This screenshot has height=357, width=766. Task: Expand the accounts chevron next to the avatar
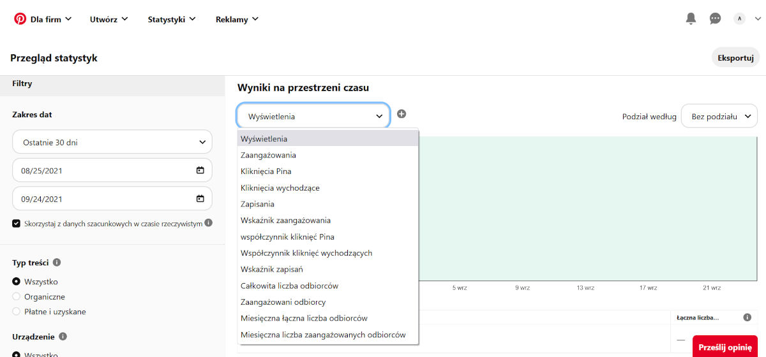[758, 19]
